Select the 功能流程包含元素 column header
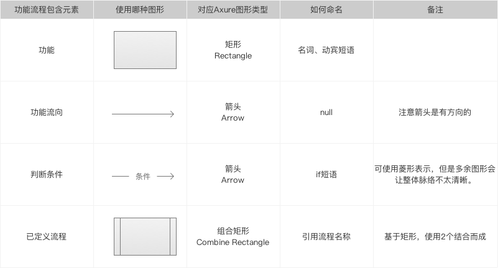The height and width of the screenshot is (268, 498). point(47,9)
